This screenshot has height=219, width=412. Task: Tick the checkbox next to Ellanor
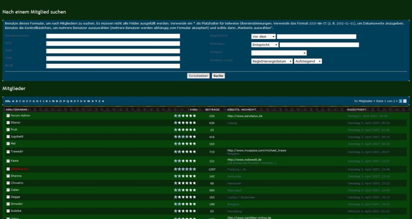pos(8,123)
